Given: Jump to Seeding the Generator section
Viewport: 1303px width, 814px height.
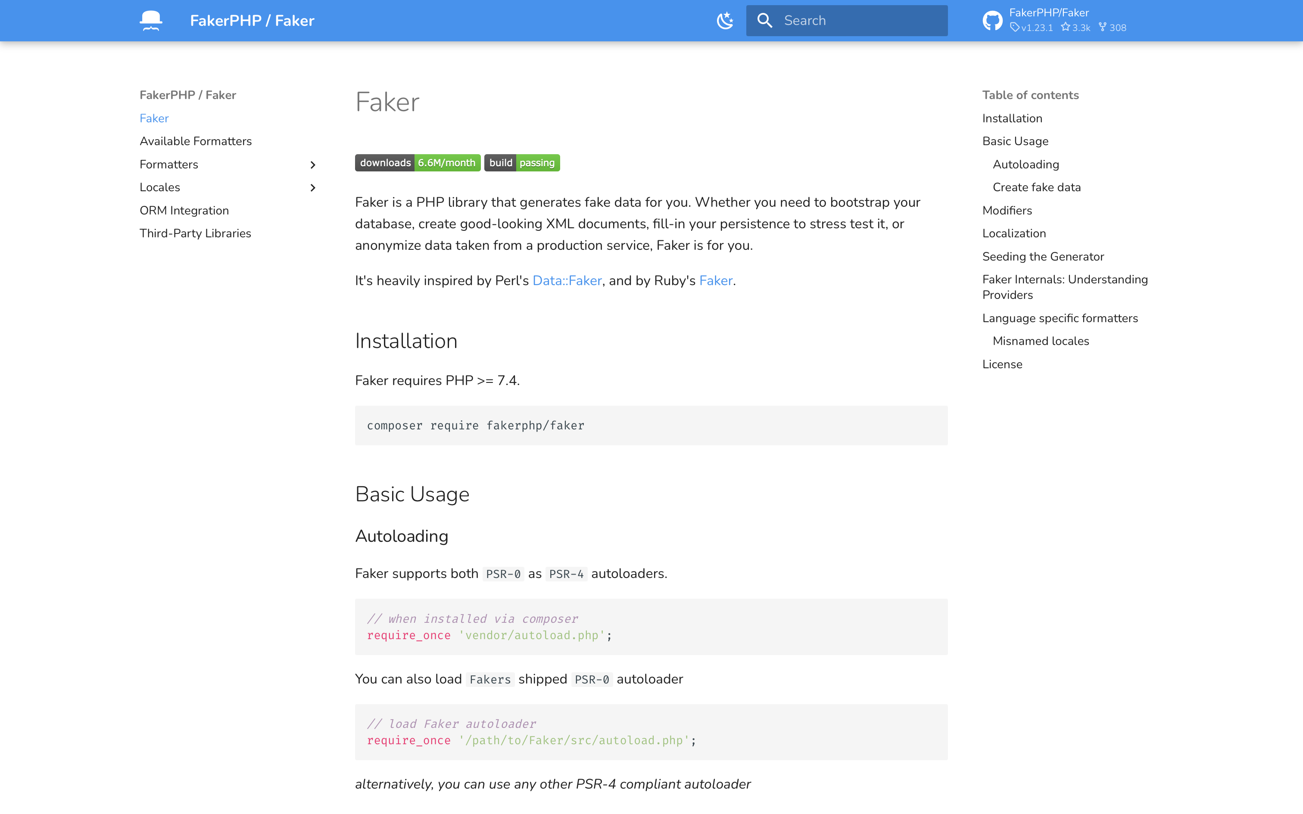Looking at the screenshot, I should pos(1043,256).
